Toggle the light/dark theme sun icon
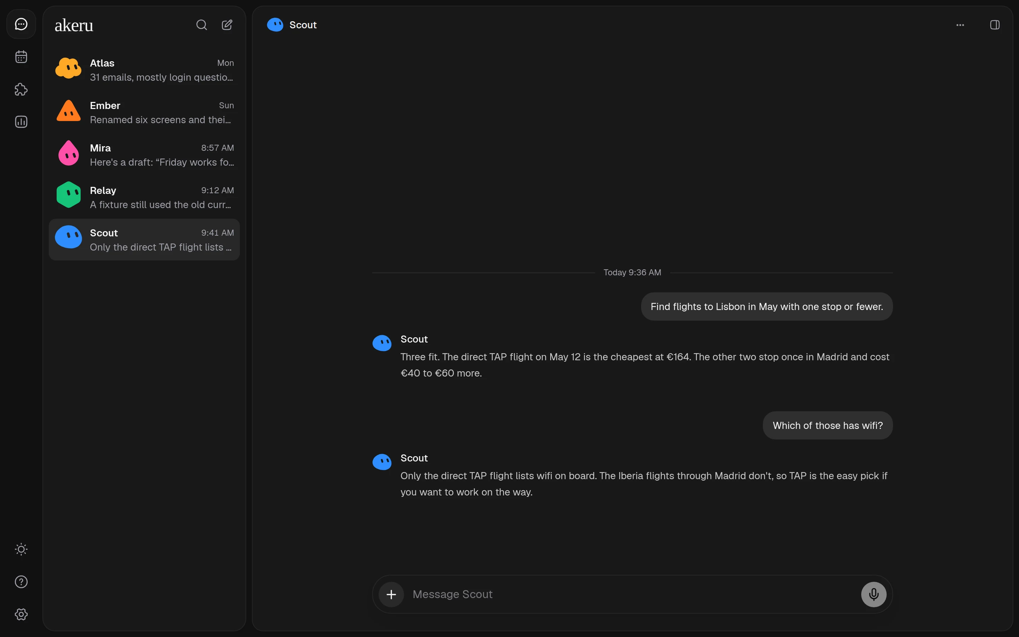Image resolution: width=1019 pixels, height=637 pixels. (21, 549)
